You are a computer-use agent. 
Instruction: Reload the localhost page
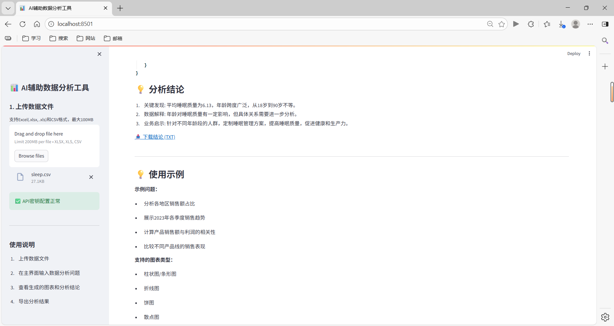click(22, 24)
